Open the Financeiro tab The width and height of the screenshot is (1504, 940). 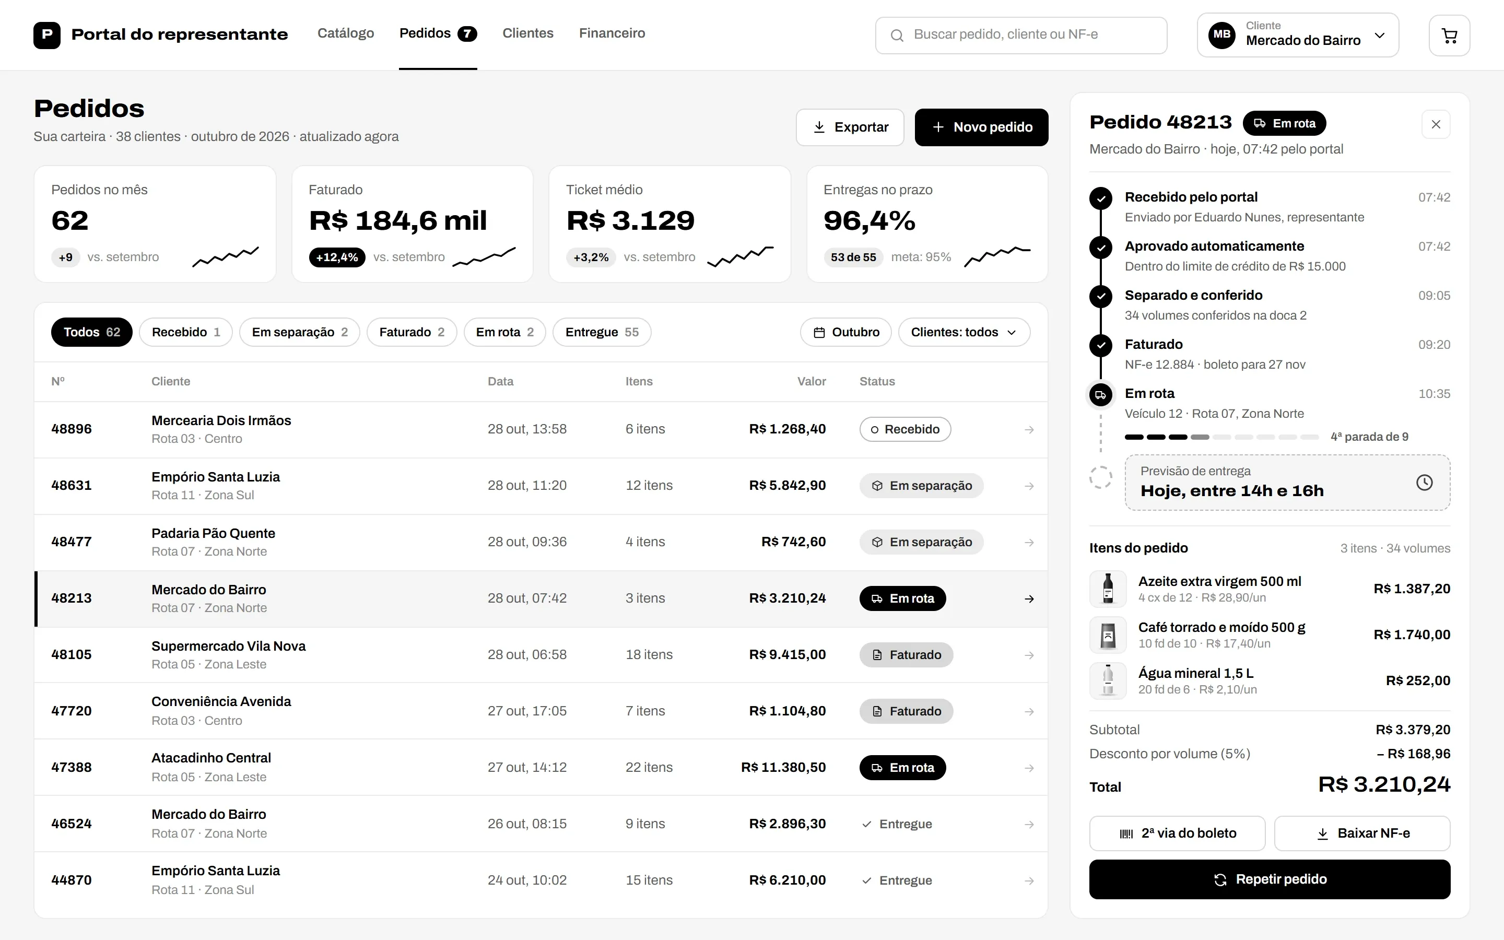[612, 33]
